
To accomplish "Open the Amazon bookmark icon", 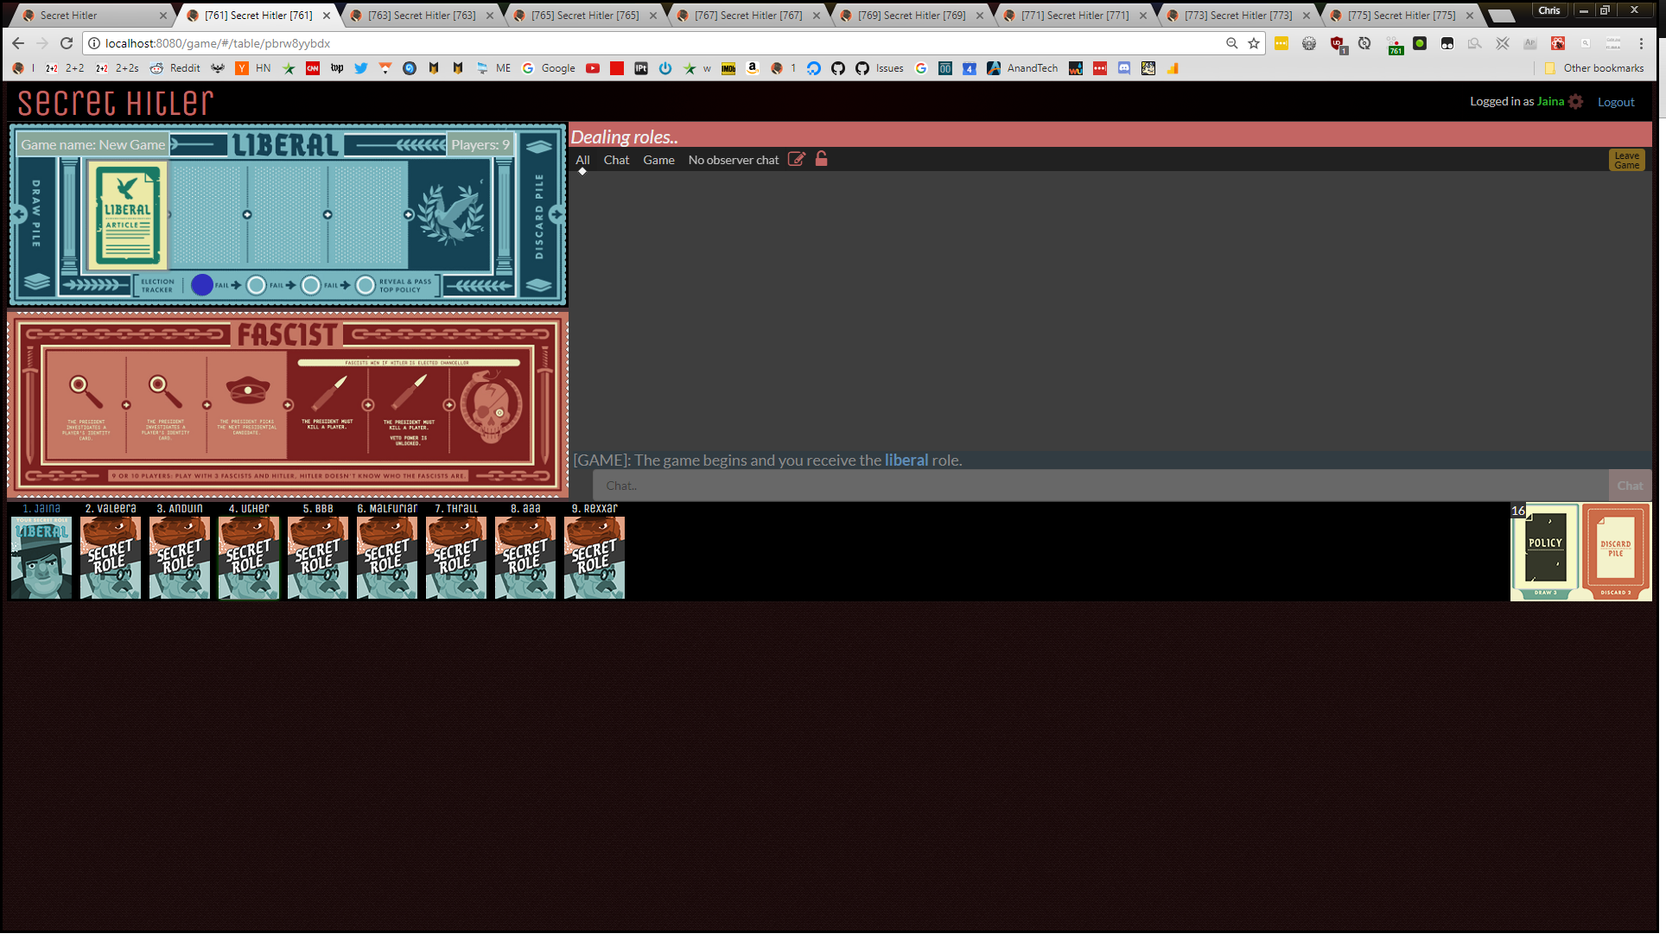I will 753,68.
